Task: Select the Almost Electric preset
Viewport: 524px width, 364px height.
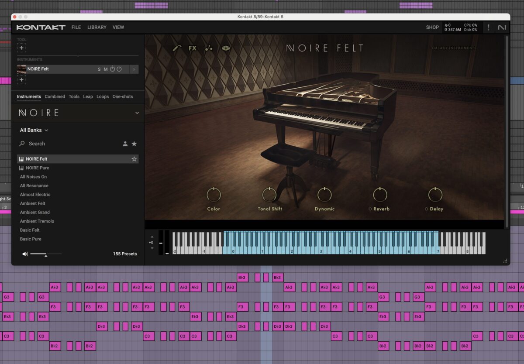Action: click(x=78, y=195)
